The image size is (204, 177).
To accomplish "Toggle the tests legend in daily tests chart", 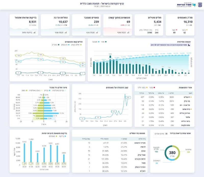I will click(x=62, y=136).
